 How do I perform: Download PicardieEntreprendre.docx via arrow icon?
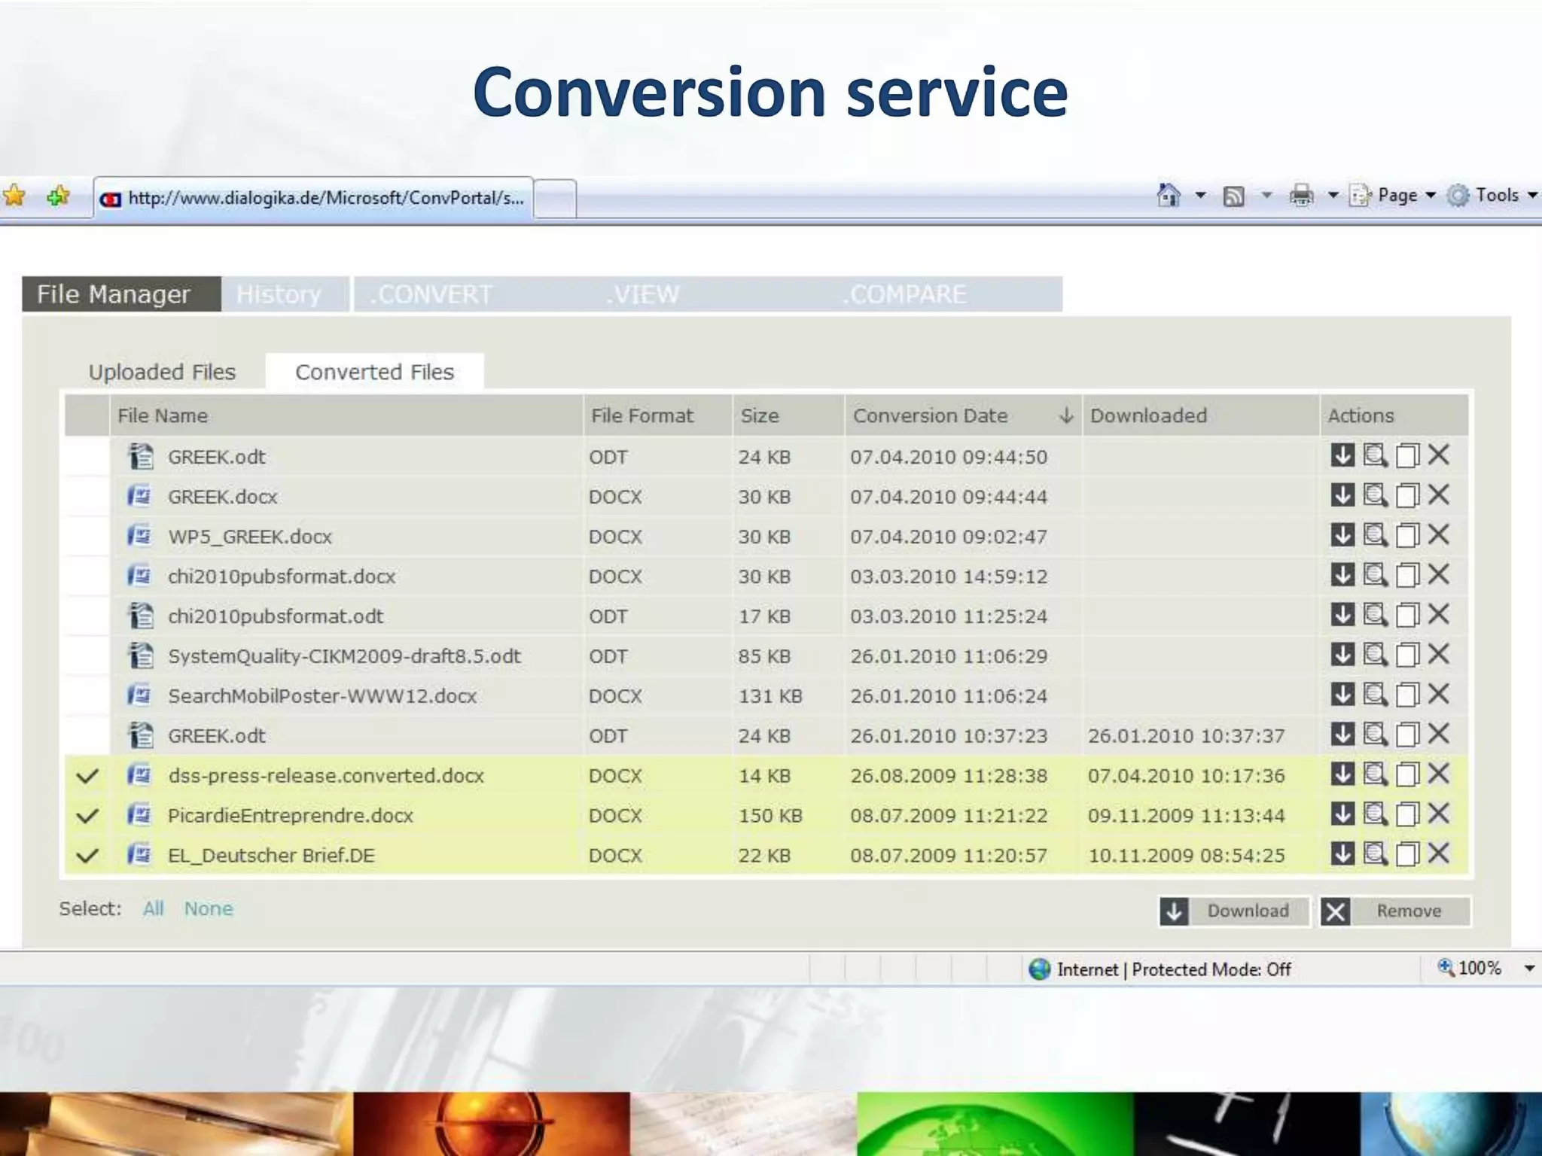tap(1342, 814)
